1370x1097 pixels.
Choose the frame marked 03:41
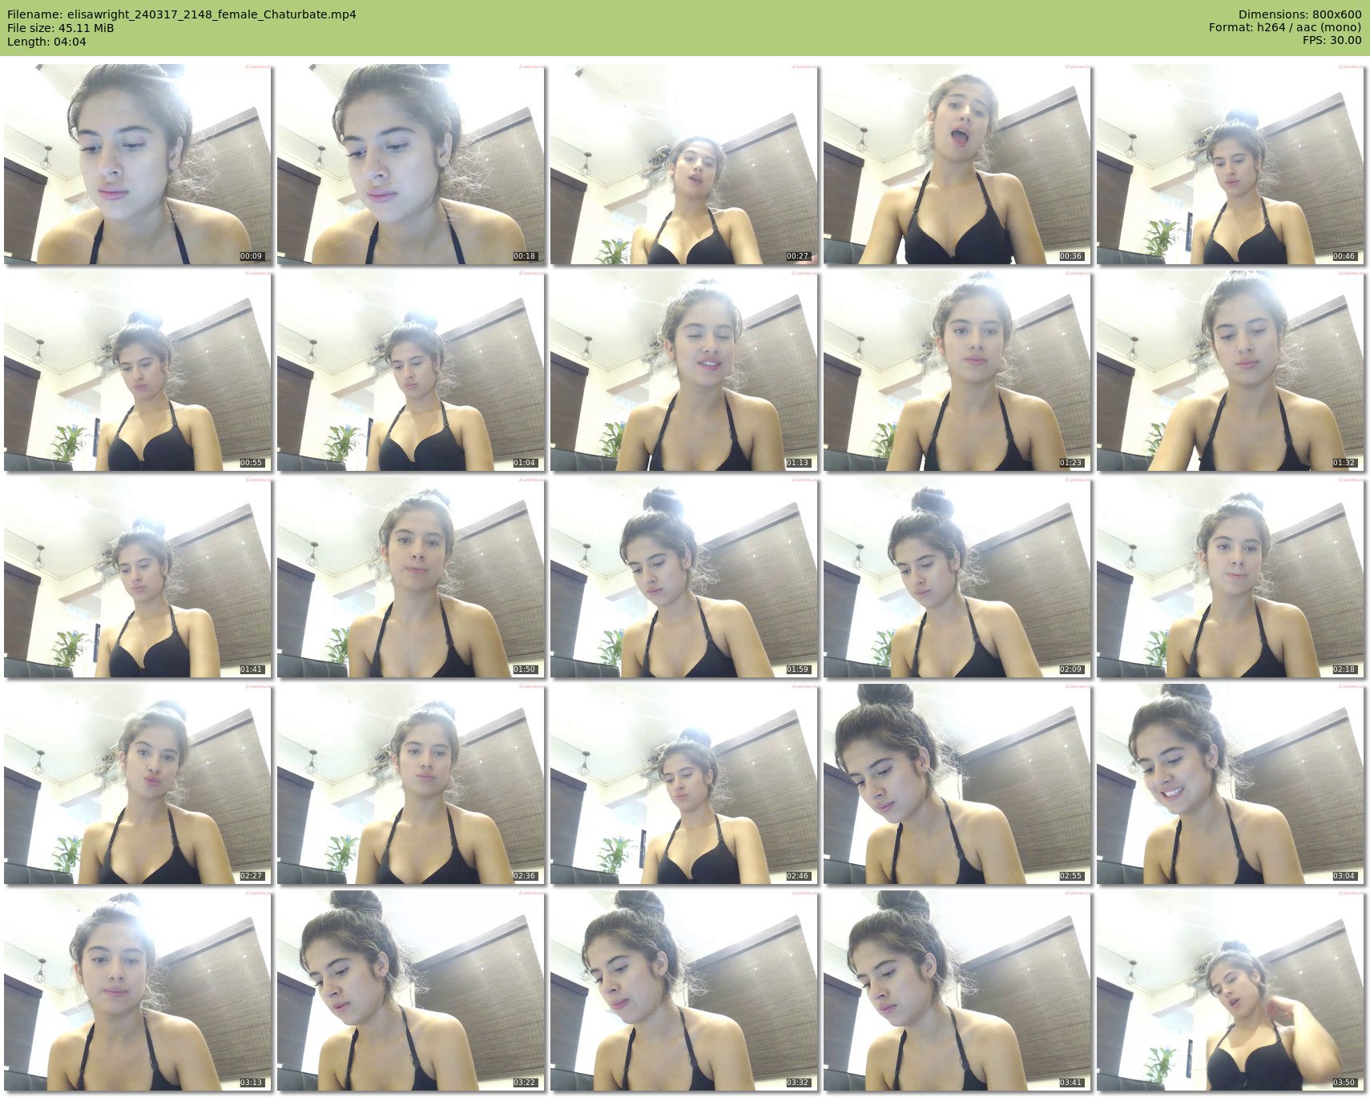[x=957, y=991]
